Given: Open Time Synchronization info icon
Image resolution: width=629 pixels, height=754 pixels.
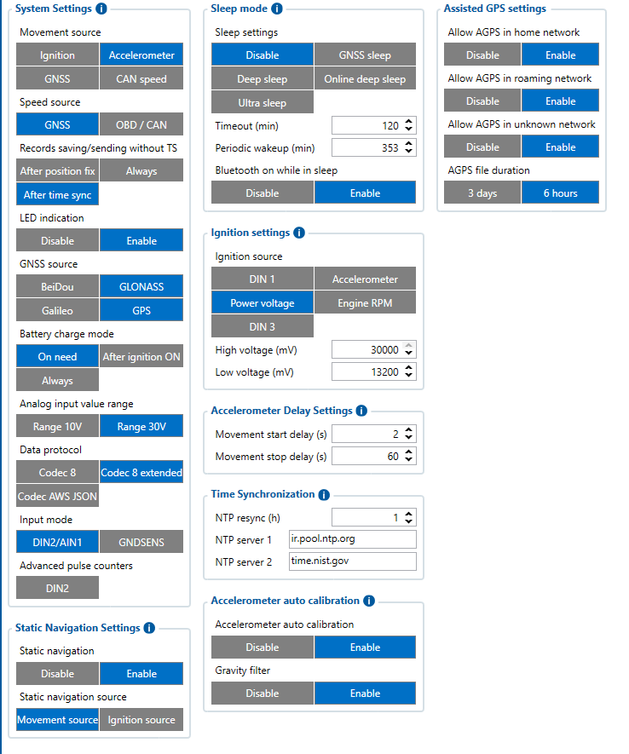Looking at the screenshot, I should tap(324, 494).
